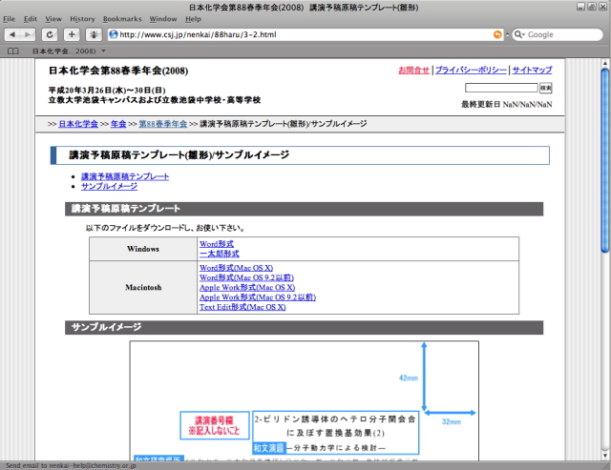This screenshot has width=611, height=470.
Task: Expand the 日本化学会 bookmark folder dropdown
Action: (x=103, y=51)
